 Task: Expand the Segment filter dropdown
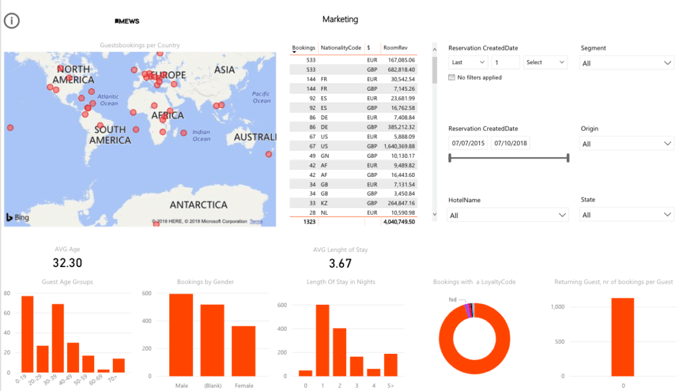pyautogui.click(x=627, y=63)
